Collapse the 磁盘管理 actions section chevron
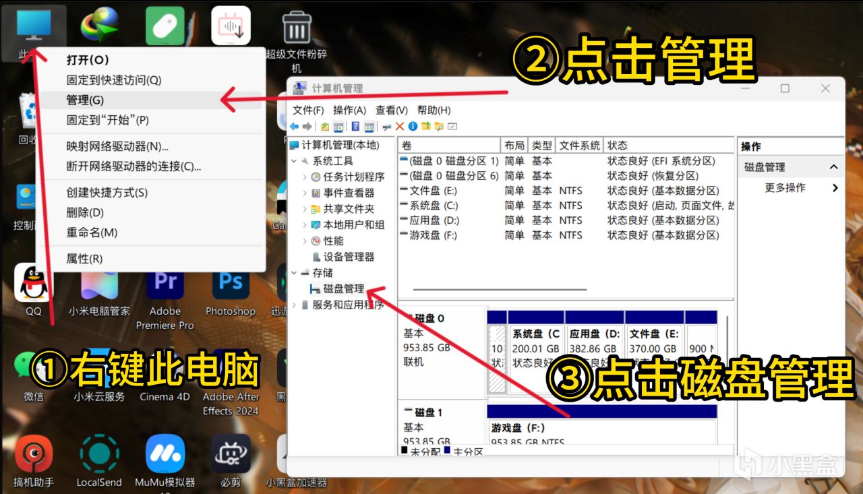 click(x=834, y=167)
